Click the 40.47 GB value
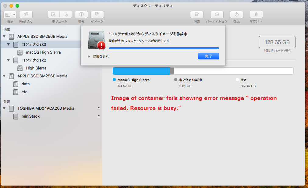308x188 pixels. point(125,86)
